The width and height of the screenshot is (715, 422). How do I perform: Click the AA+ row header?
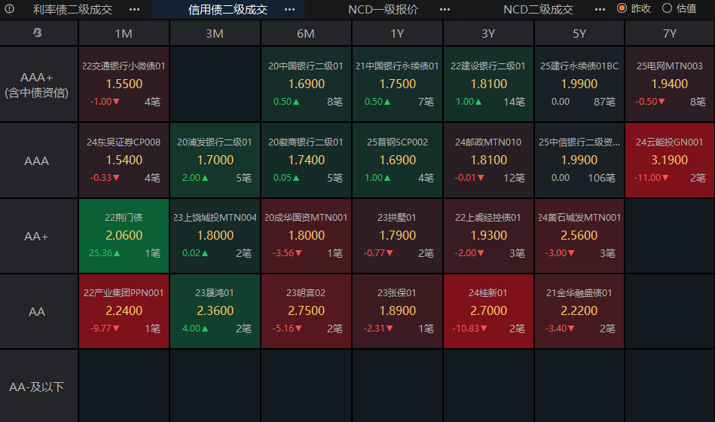click(38, 237)
